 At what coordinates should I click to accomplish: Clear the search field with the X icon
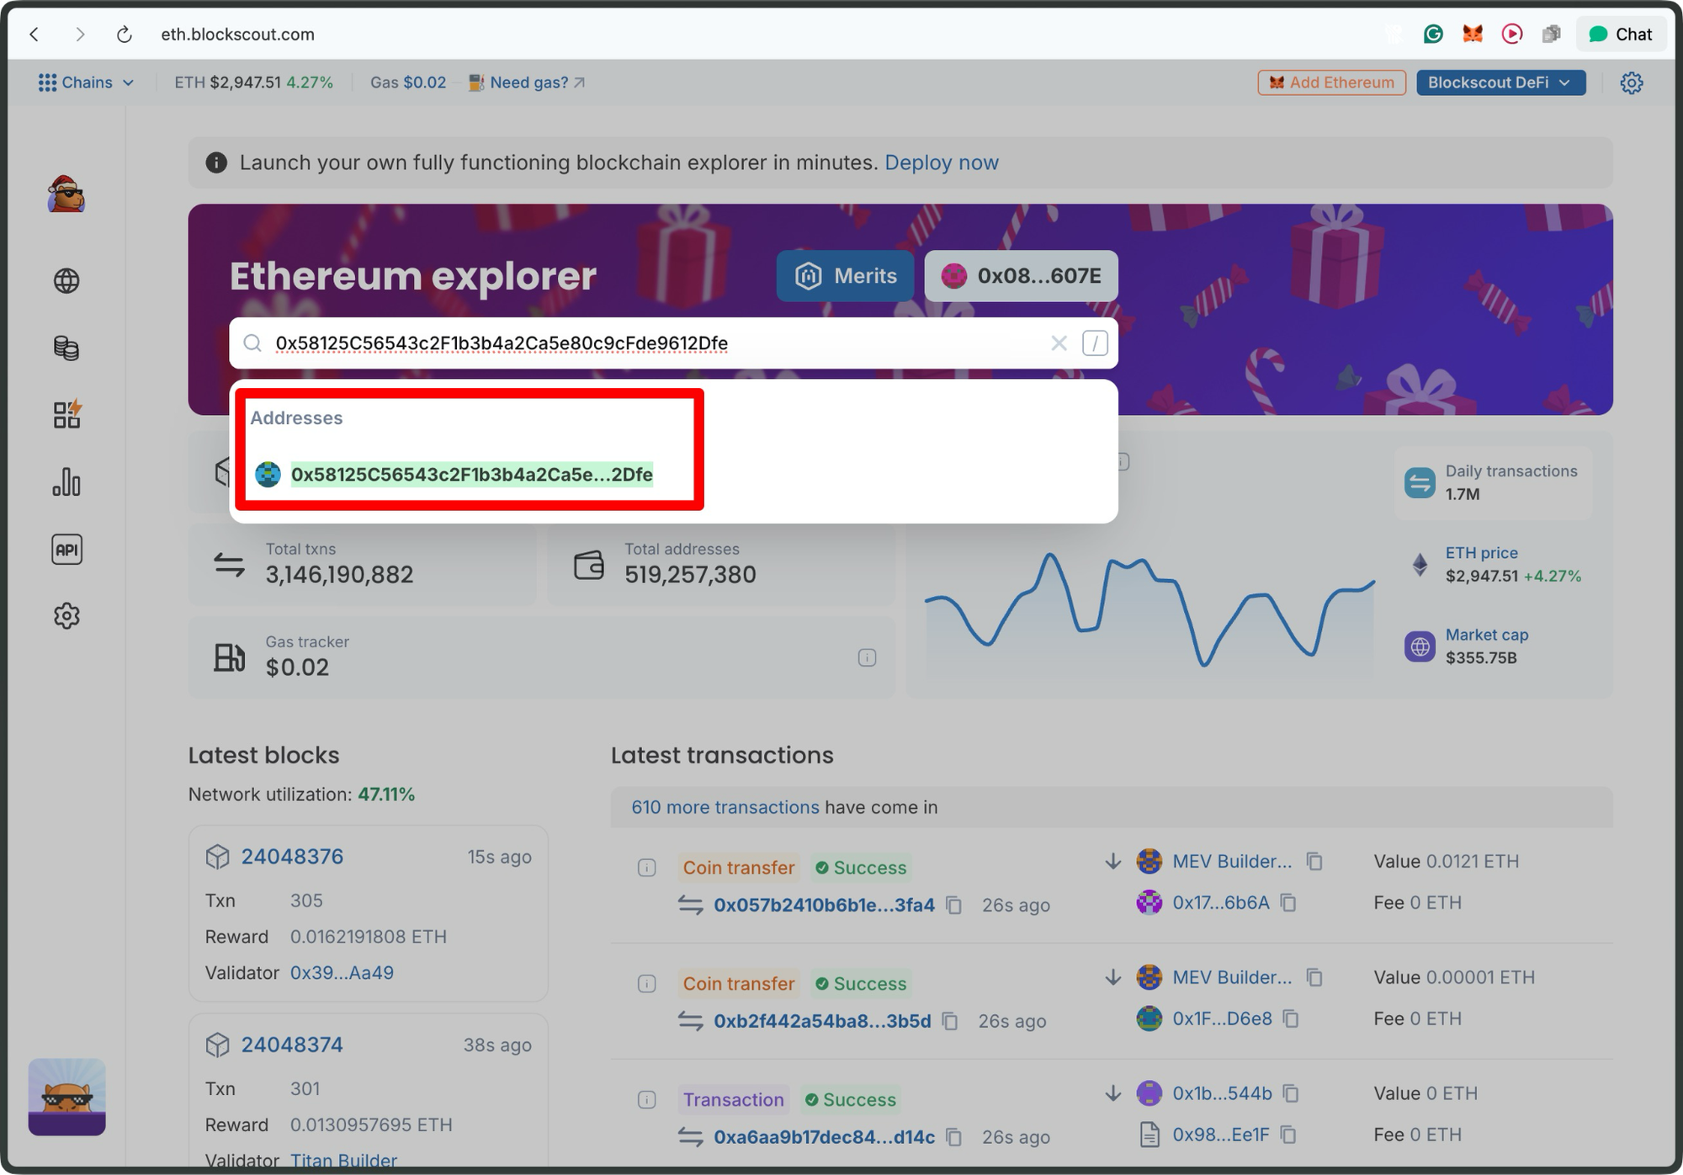(1058, 343)
